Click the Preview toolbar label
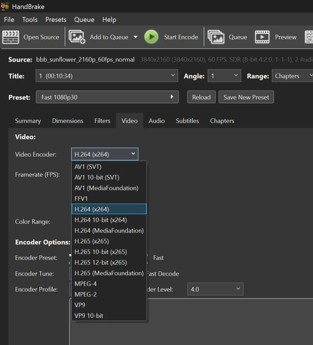The width and height of the screenshot is (313, 345). (x=286, y=37)
